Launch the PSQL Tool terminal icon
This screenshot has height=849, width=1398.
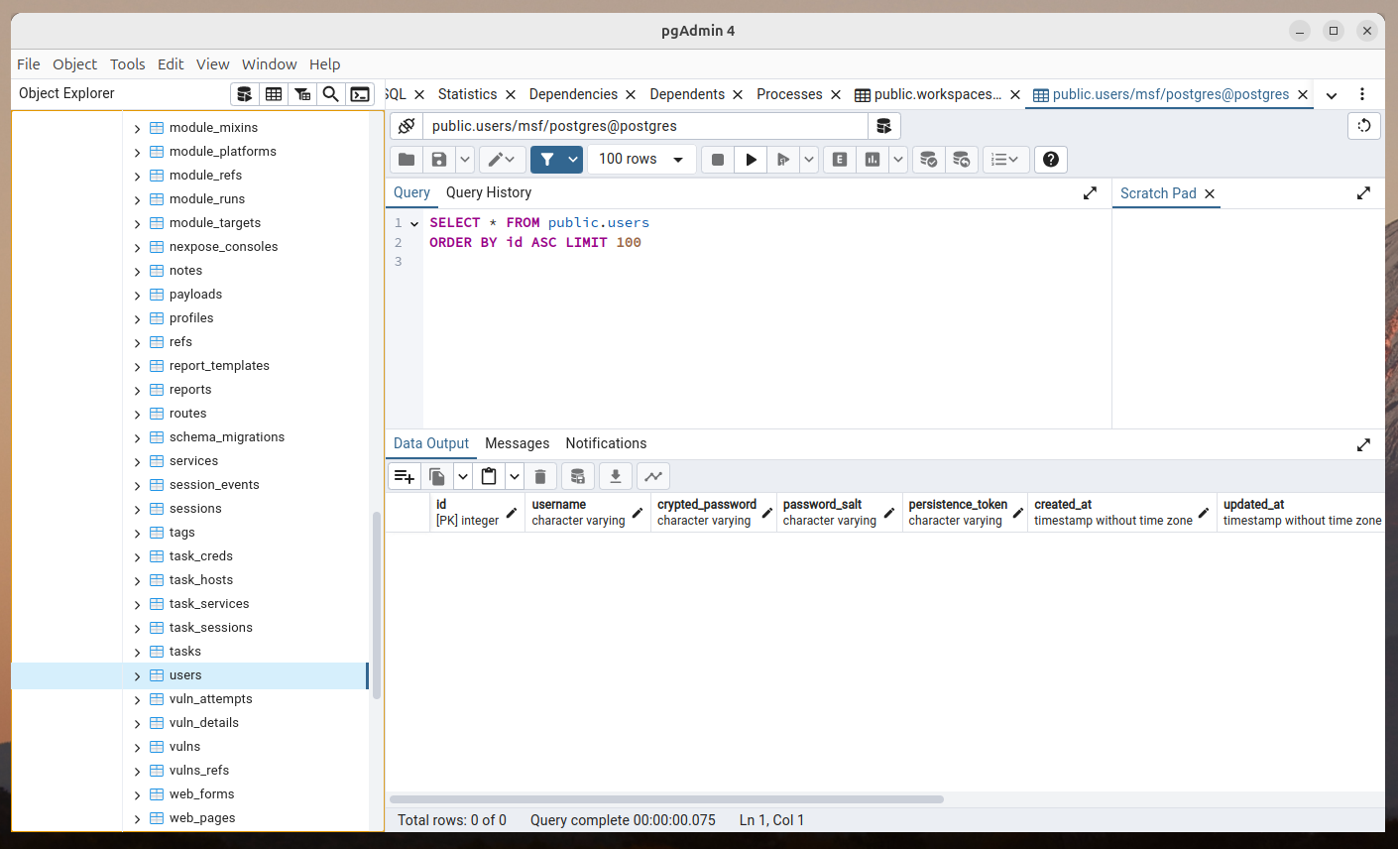click(360, 94)
